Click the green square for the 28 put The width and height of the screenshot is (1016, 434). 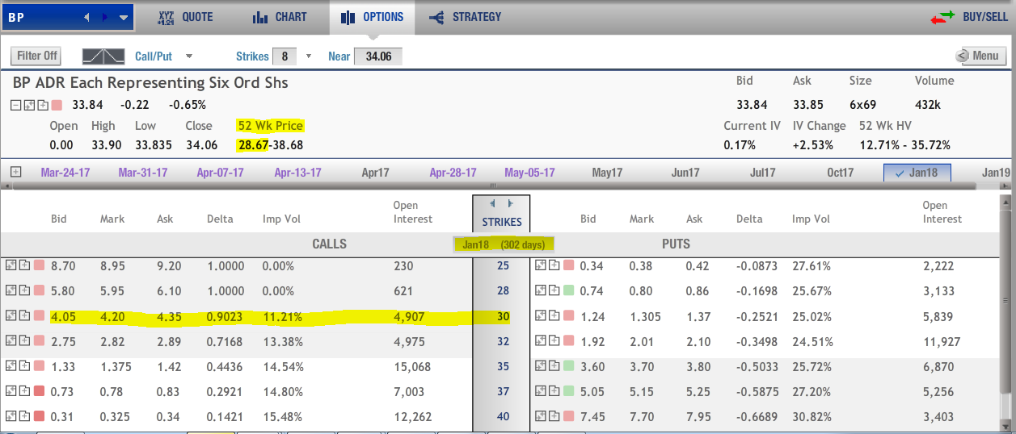pos(568,290)
